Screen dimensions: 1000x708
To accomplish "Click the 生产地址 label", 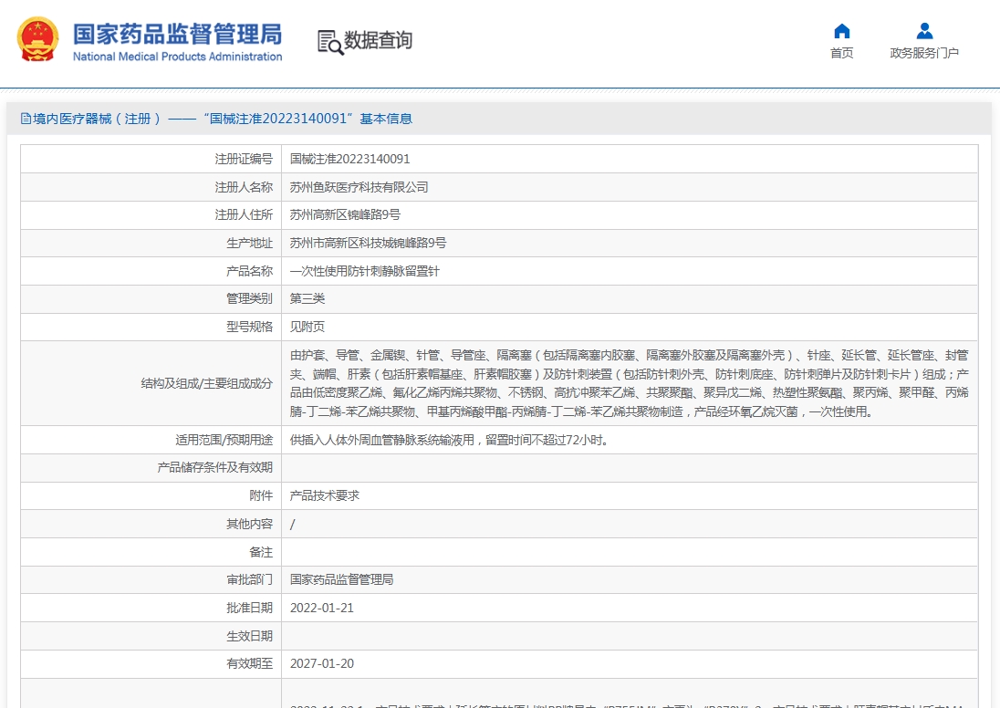I will point(249,243).
